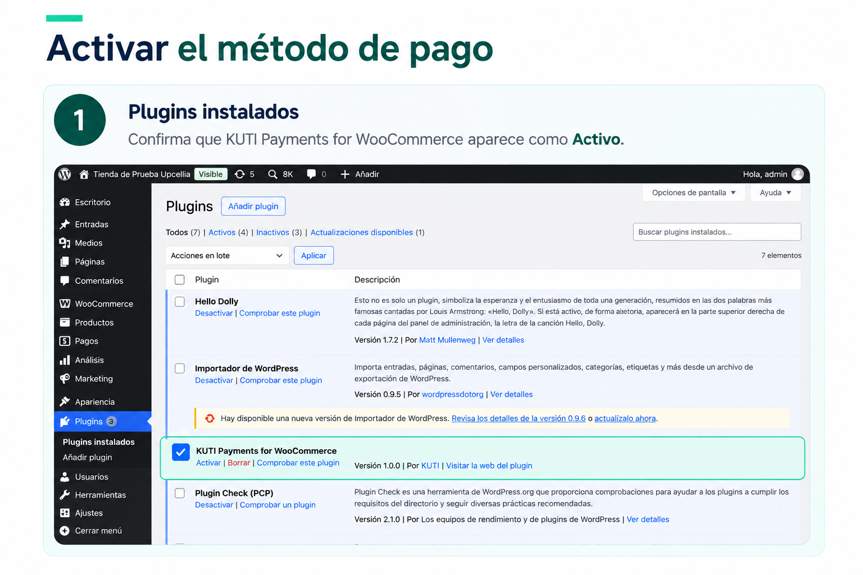The height and width of the screenshot is (575, 863).
Task: Click the Cerrar menú collapse icon
Action: [x=65, y=531]
